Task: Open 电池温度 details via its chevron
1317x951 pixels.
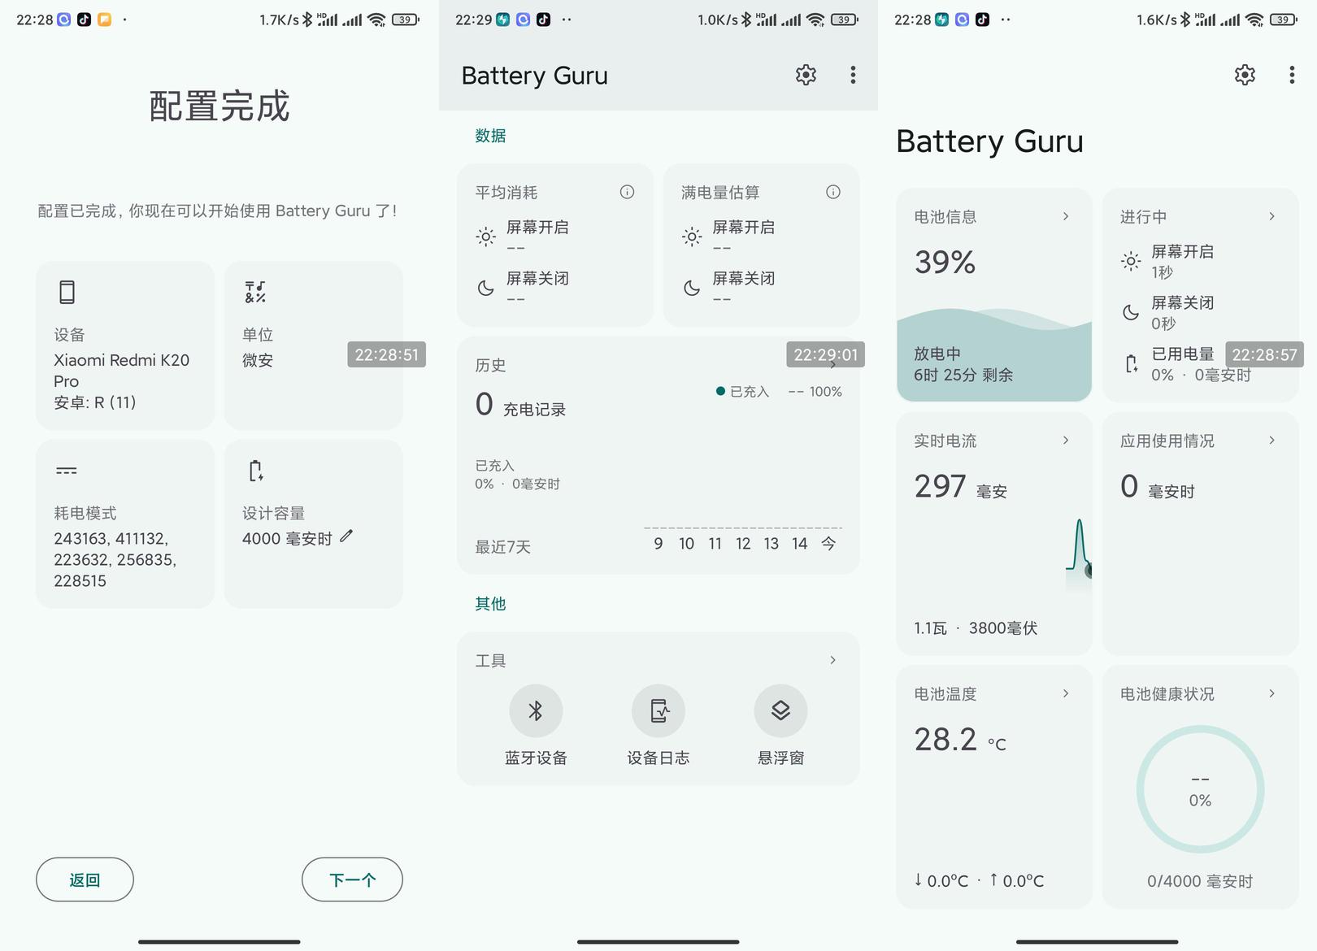Action: click(1065, 693)
